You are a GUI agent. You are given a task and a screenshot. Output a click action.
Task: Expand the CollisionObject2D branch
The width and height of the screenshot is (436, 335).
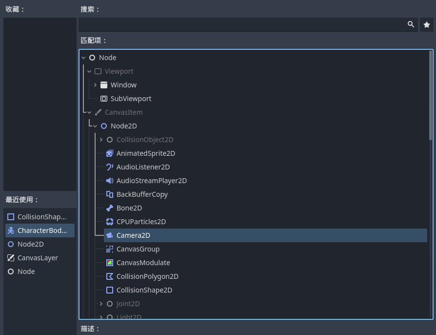click(x=101, y=140)
